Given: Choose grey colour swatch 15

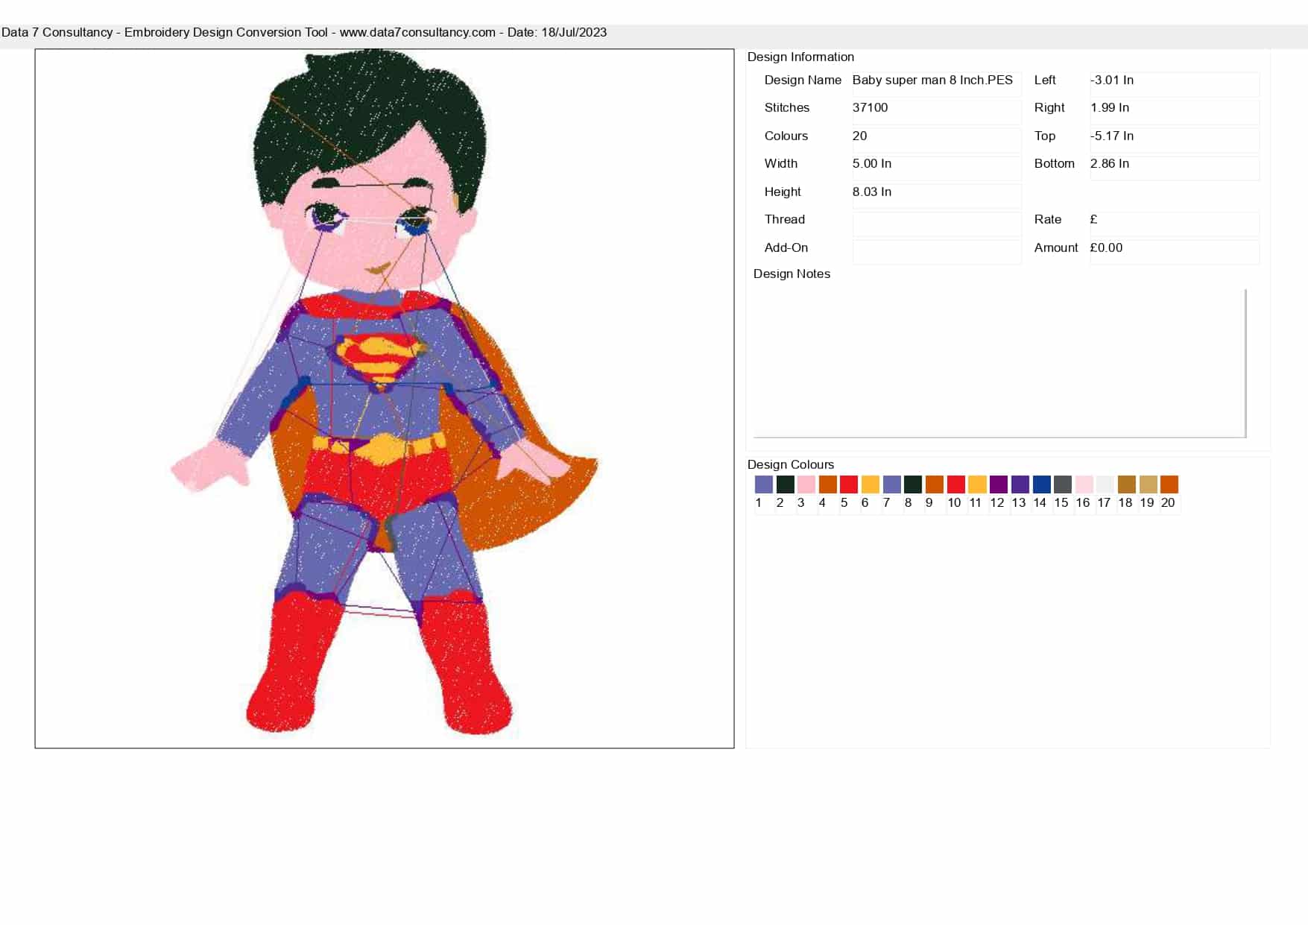Looking at the screenshot, I should [1063, 484].
